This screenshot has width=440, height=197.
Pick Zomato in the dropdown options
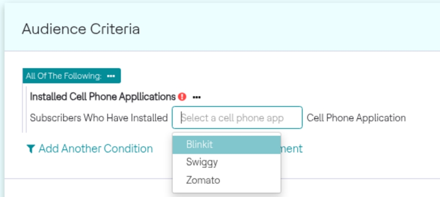click(x=203, y=180)
